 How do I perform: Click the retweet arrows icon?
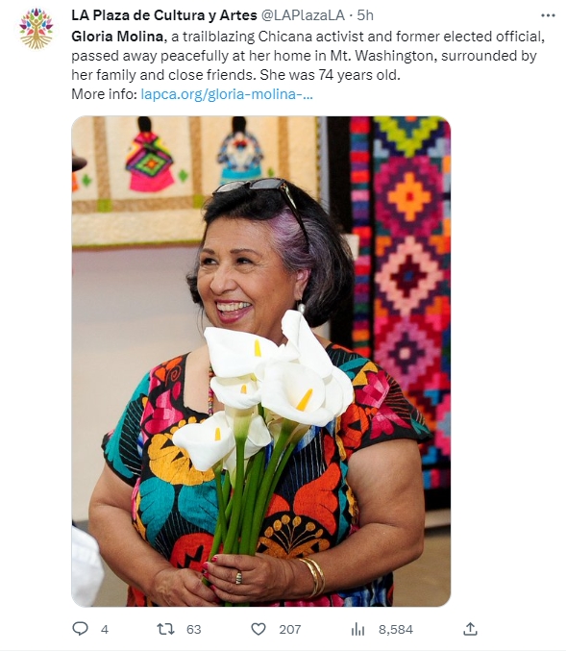point(166,629)
